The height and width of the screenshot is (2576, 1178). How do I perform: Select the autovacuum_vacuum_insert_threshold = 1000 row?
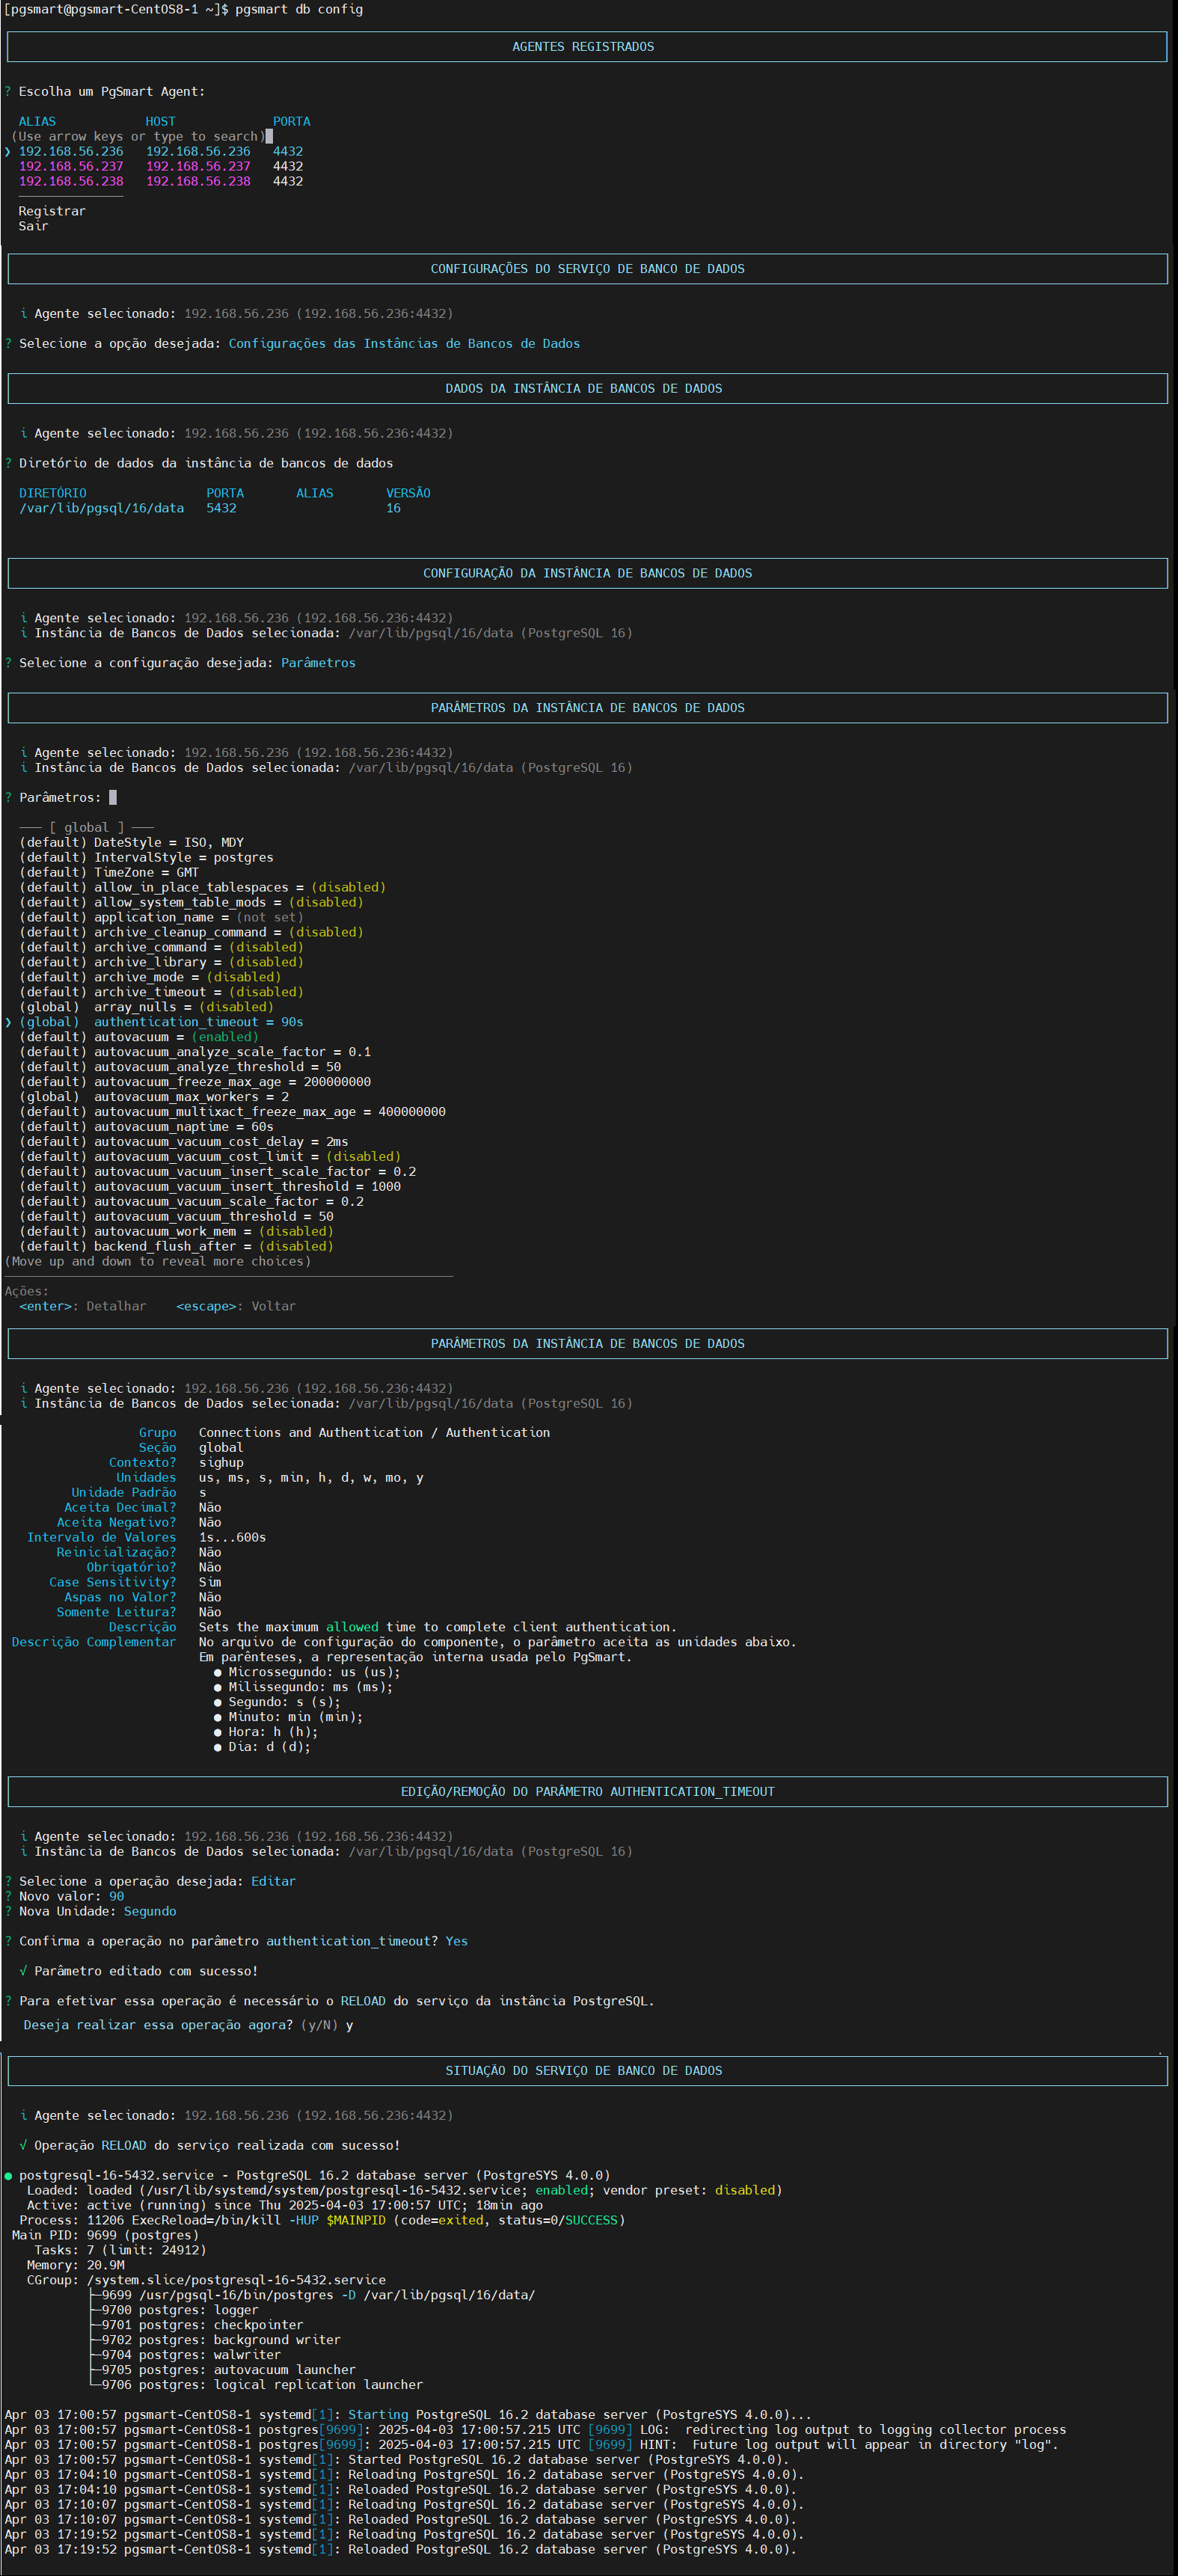(x=210, y=1187)
